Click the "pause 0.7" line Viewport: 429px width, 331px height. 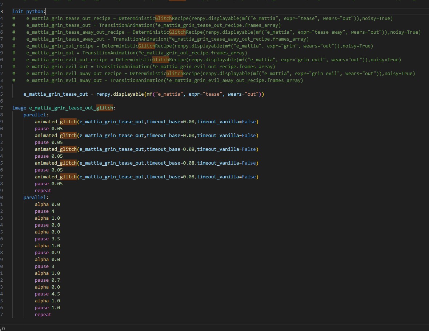pyautogui.click(x=47, y=280)
